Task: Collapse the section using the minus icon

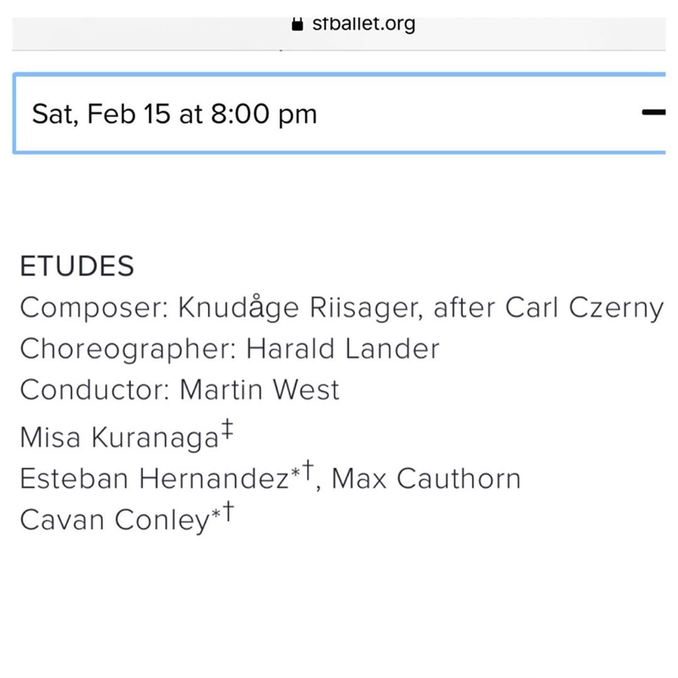Action: click(654, 112)
